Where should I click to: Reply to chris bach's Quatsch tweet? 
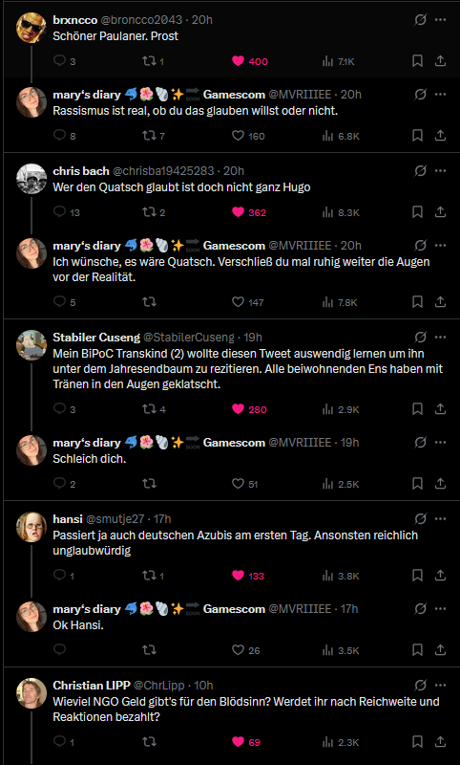tap(67, 212)
